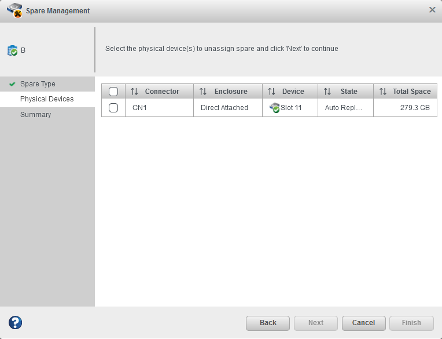Sort by State using sort arrows
Screen dimensions: 442x339
coord(327,92)
